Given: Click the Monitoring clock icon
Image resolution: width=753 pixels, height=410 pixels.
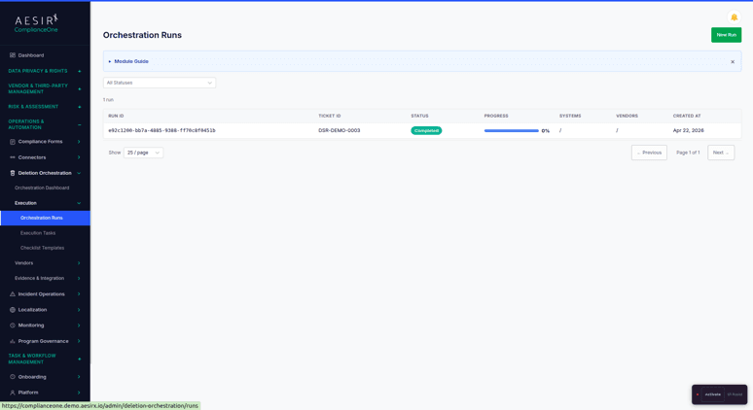Looking at the screenshot, I should [x=13, y=325].
